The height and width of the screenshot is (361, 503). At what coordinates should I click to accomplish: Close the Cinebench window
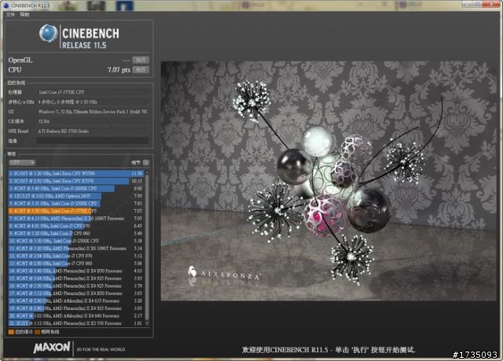493,4
